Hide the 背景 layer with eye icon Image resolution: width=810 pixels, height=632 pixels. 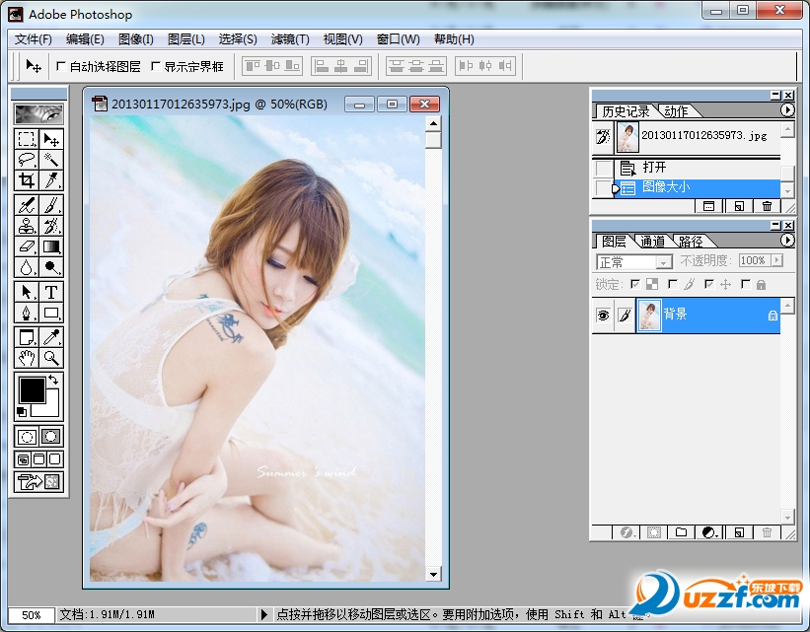pos(603,315)
